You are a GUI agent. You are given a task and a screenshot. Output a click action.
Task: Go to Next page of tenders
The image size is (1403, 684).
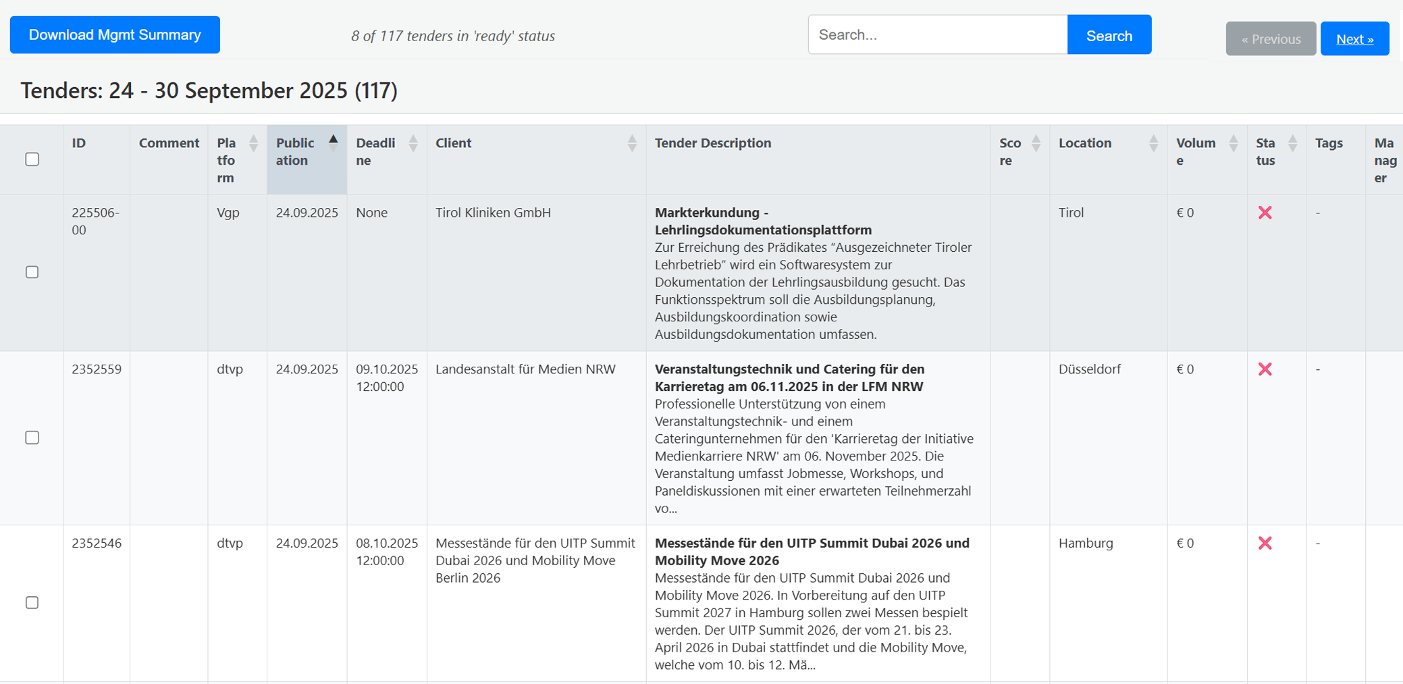(x=1354, y=38)
